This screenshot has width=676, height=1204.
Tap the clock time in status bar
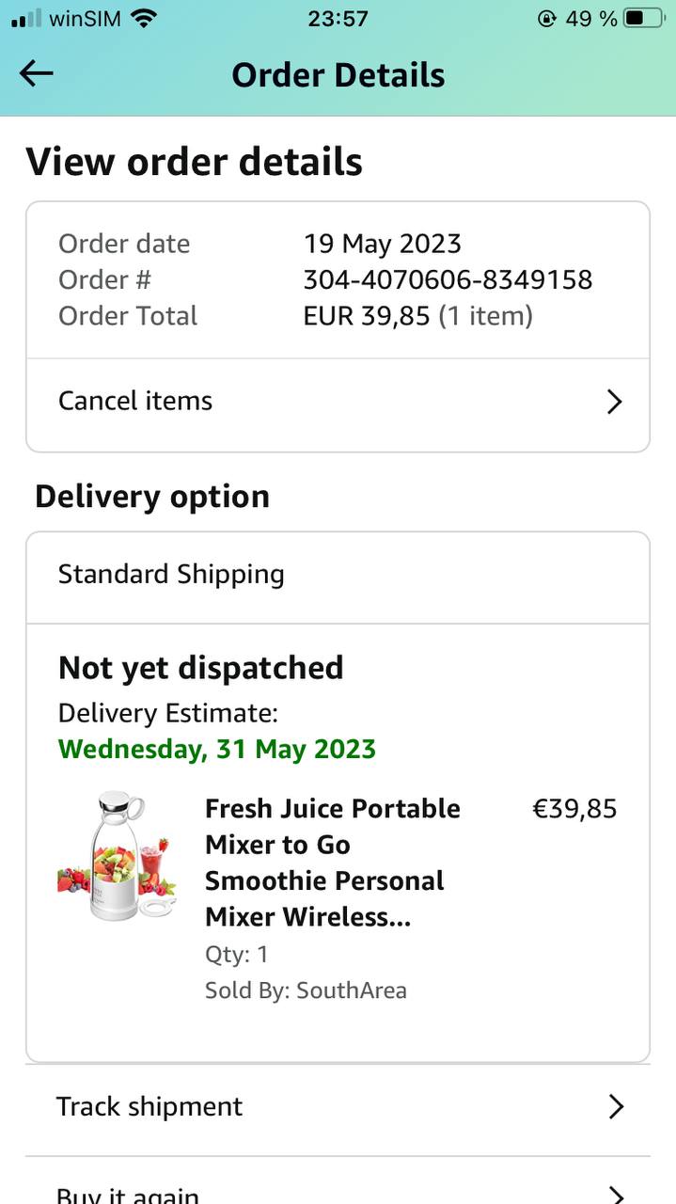[338, 18]
